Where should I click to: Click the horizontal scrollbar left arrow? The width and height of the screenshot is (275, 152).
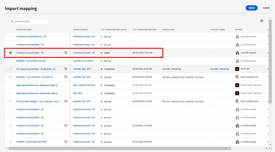point(7,148)
